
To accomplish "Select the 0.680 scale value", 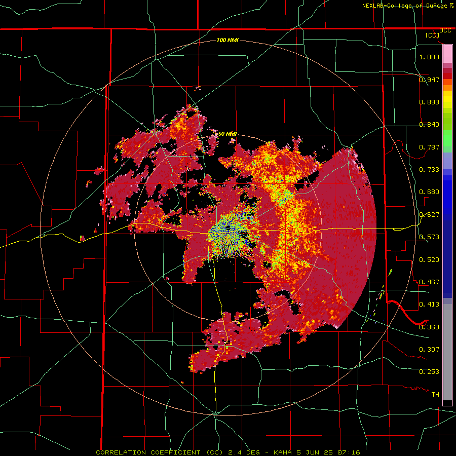I will tap(429, 192).
